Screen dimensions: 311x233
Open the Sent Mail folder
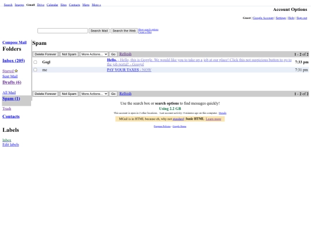(10, 77)
